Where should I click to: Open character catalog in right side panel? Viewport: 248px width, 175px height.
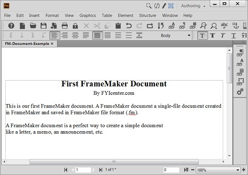coord(240,62)
